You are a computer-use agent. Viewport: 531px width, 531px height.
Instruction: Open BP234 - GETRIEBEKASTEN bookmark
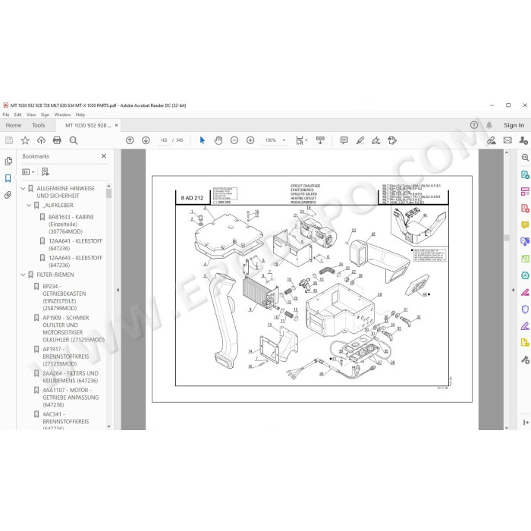[64, 297]
